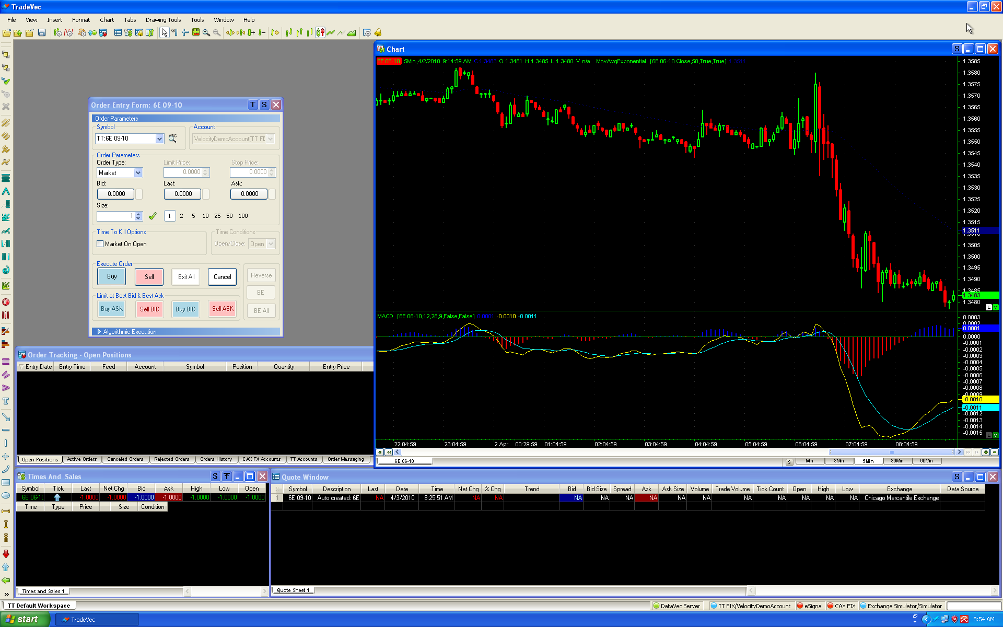Click the red candle grid toolbar icon
The height and width of the screenshot is (627, 1003).
click(x=196, y=33)
